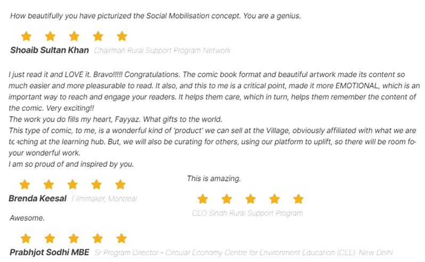Click 'Chairman Rural Support Program Network' text
The image size is (425, 262).
[162, 50]
